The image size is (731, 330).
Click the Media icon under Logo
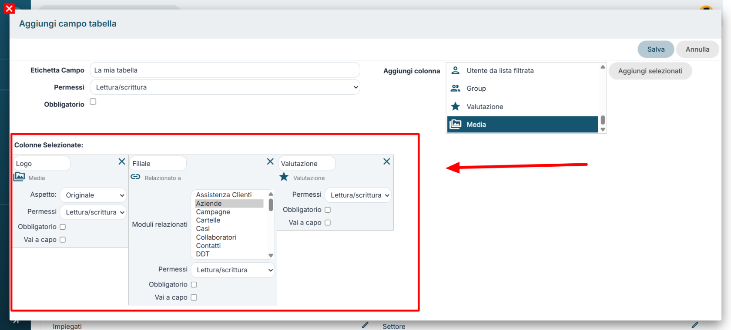19,177
